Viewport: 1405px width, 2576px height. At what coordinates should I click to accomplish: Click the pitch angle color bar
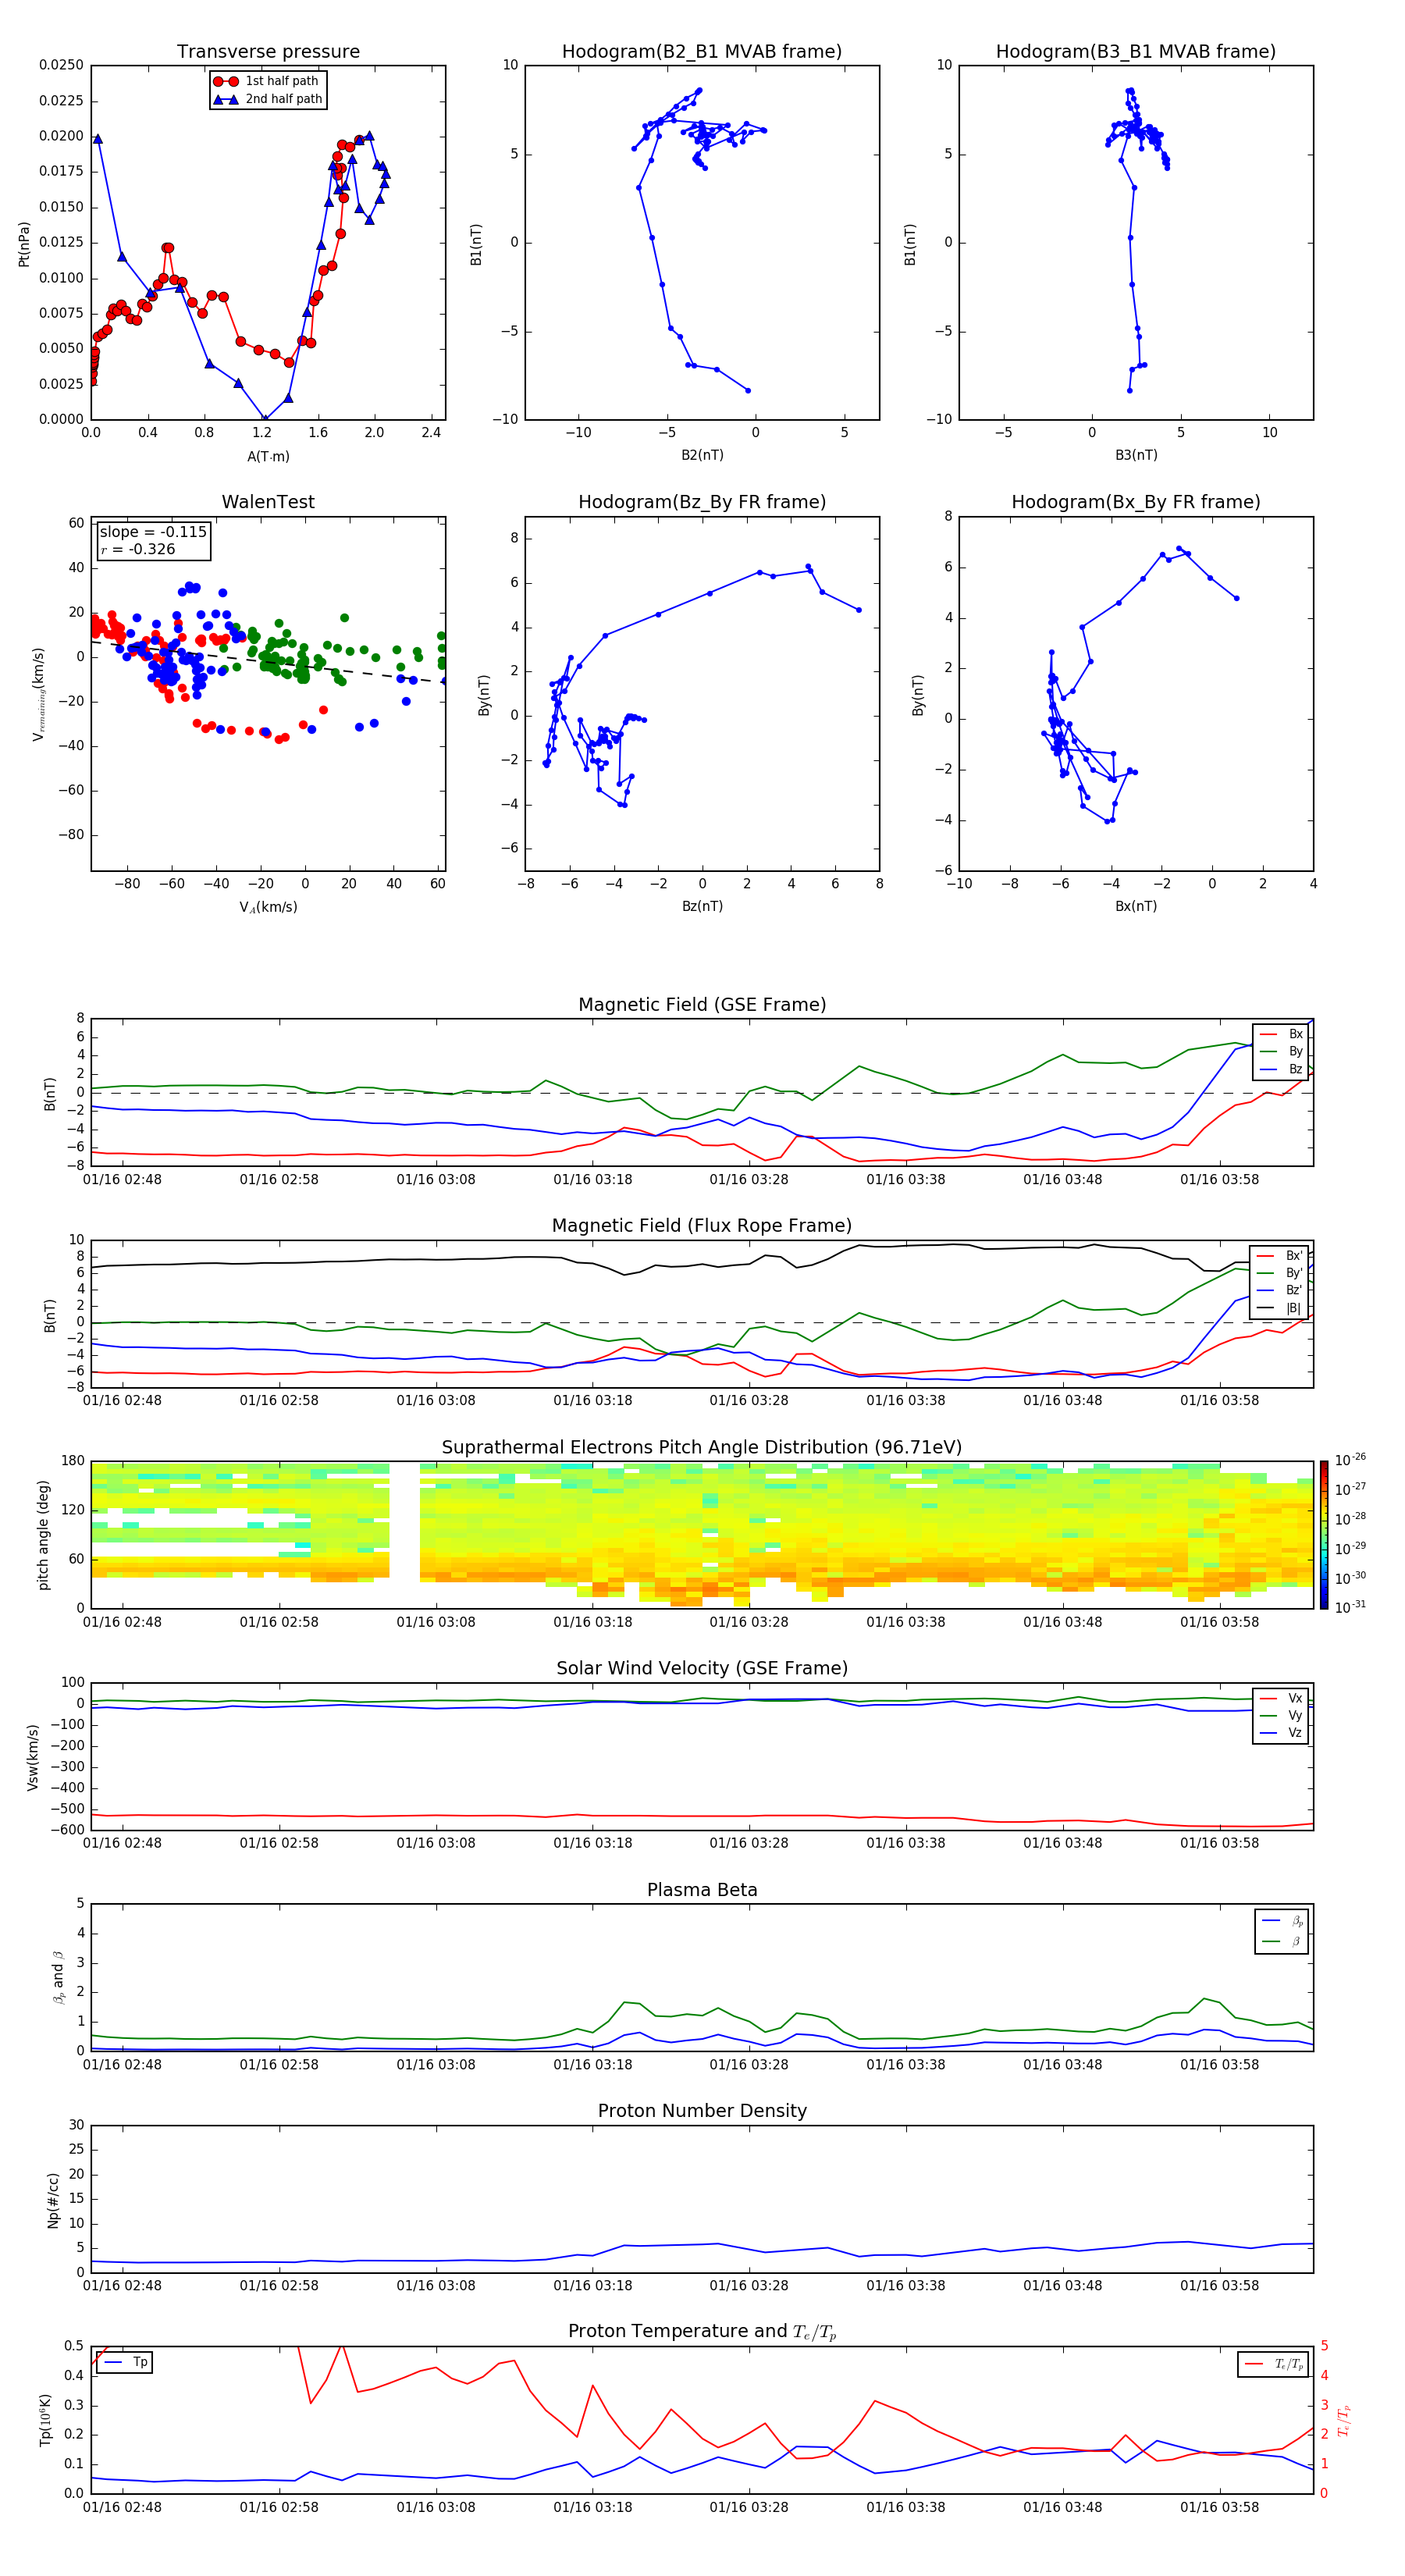(x=1324, y=1535)
